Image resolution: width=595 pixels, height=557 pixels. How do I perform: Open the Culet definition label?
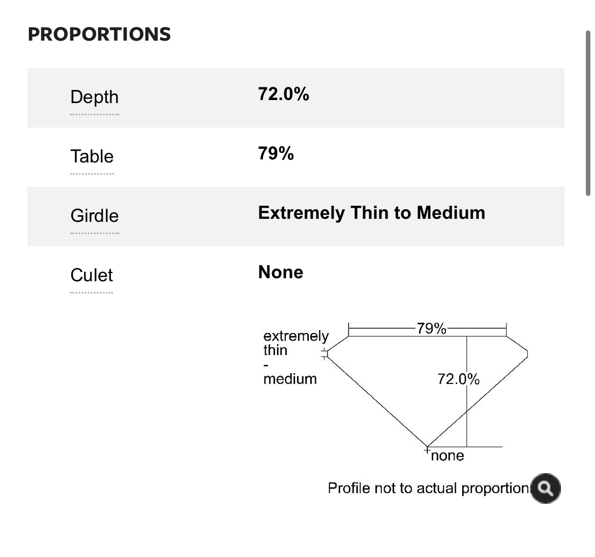click(x=92, y=275)
